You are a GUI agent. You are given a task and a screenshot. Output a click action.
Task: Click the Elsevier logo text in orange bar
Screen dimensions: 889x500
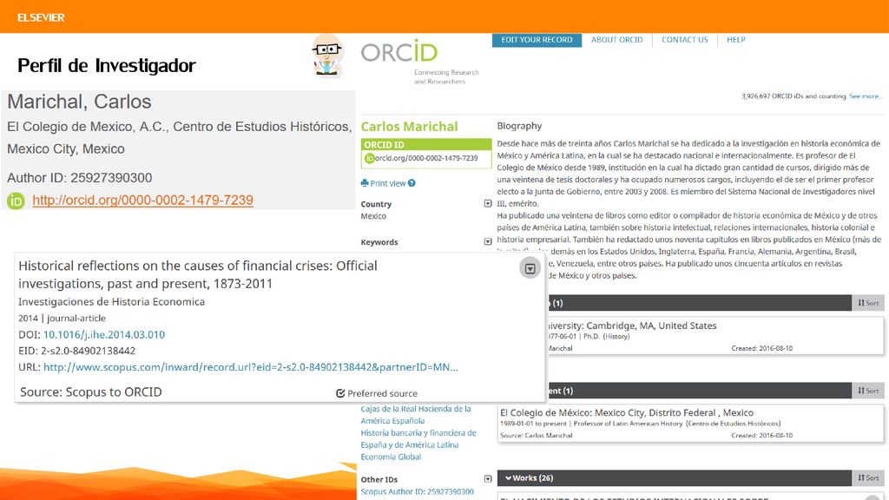(41, 17)
